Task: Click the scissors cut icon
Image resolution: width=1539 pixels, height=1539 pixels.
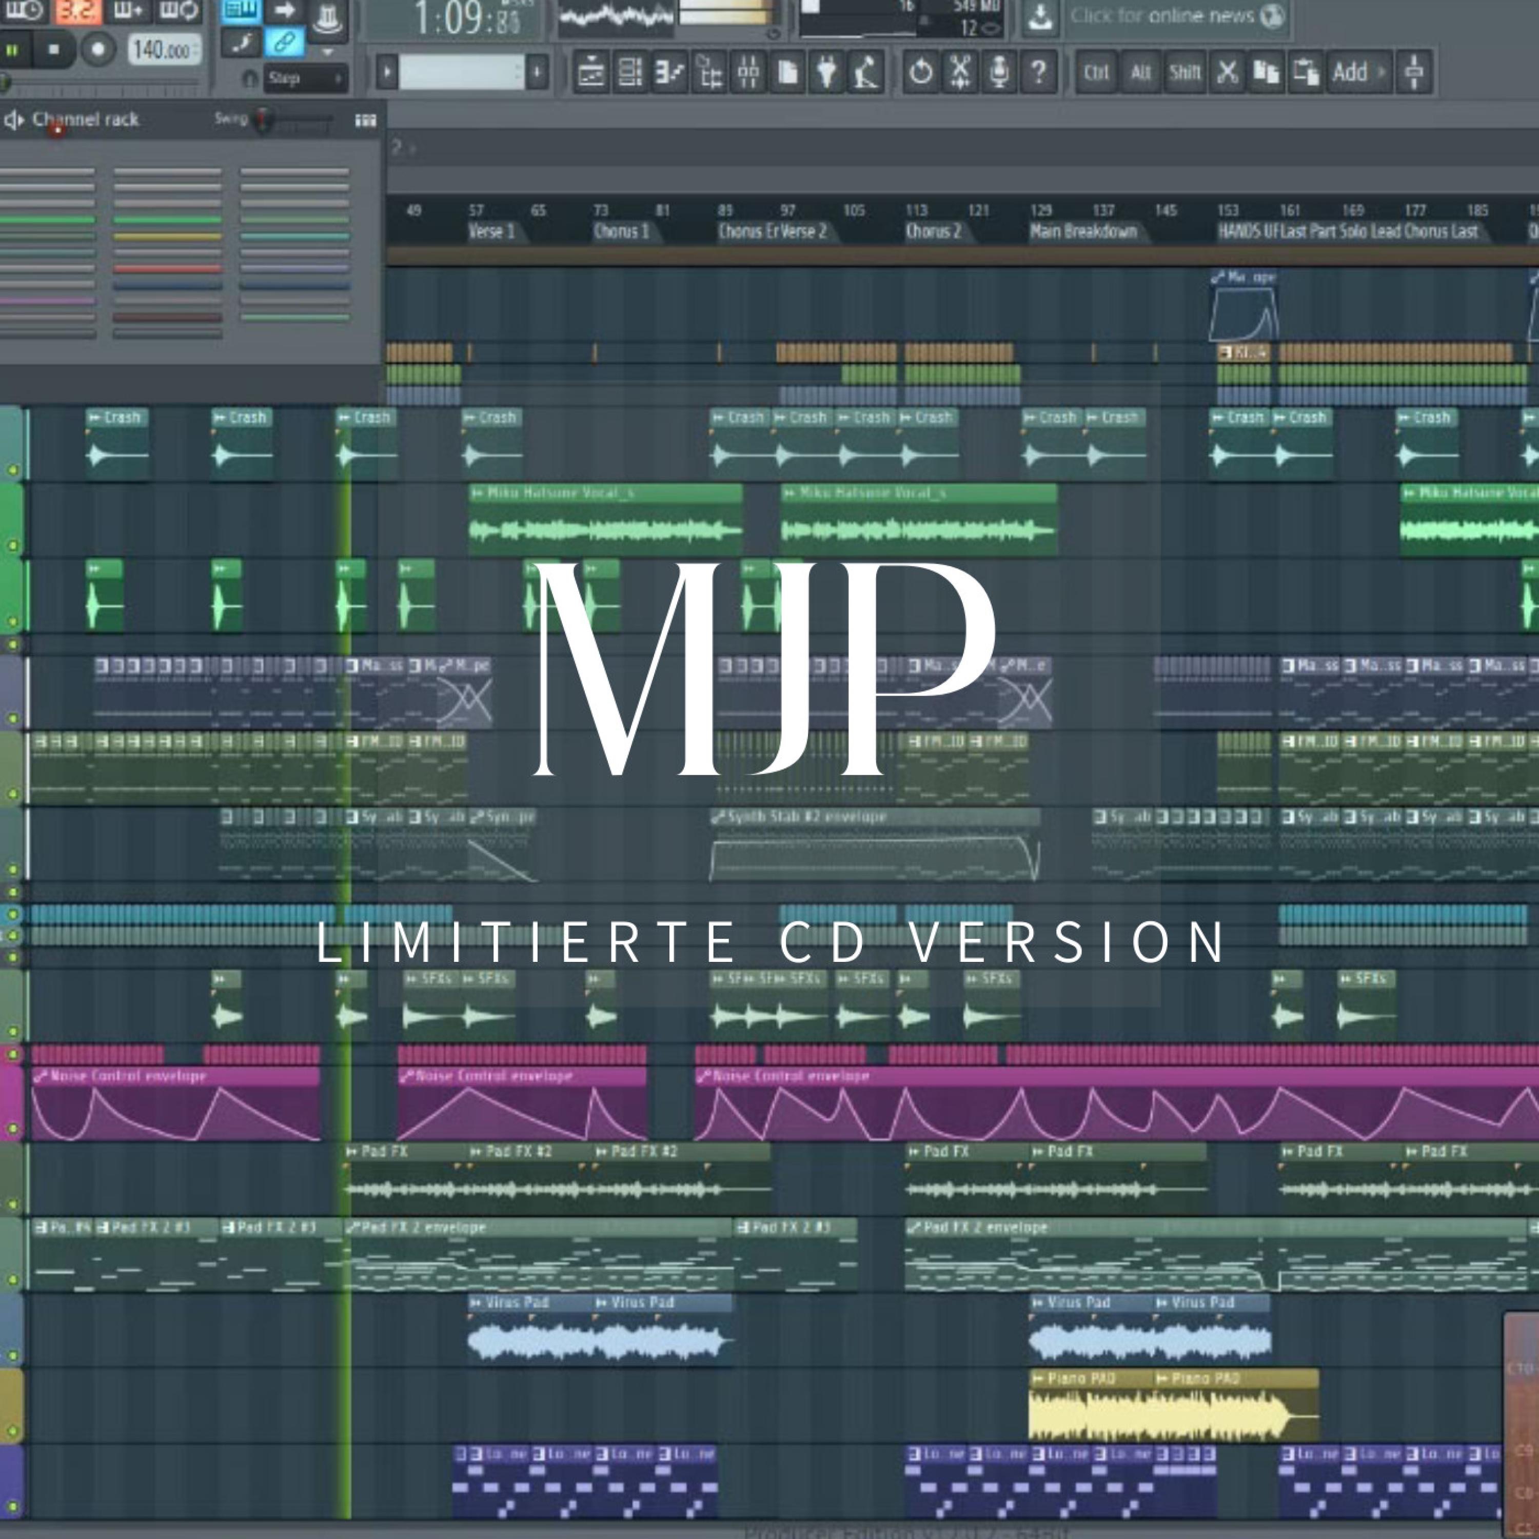Action: [1228, 72]
